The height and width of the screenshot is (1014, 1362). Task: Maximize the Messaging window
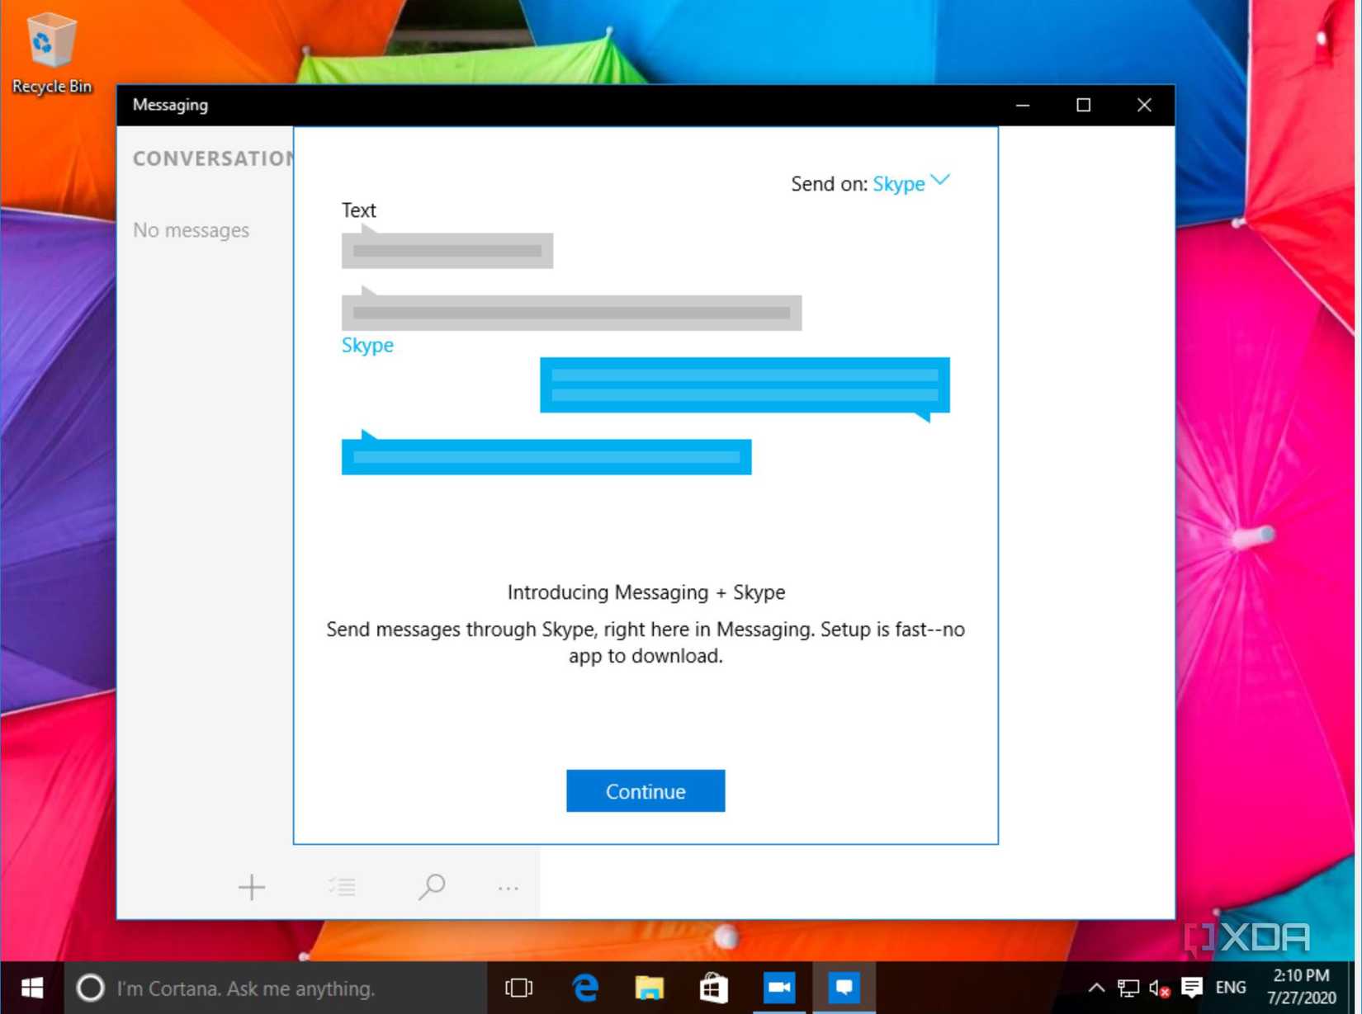tap(1084, 106)
